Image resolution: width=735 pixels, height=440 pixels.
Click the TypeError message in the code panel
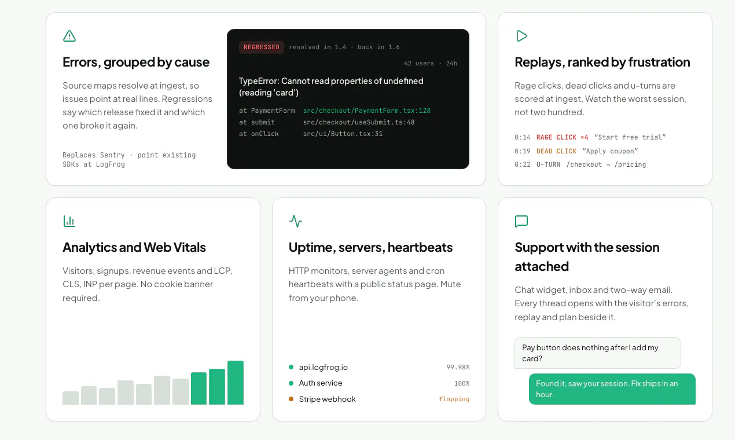pyautogui.click(x=331, y=87)
